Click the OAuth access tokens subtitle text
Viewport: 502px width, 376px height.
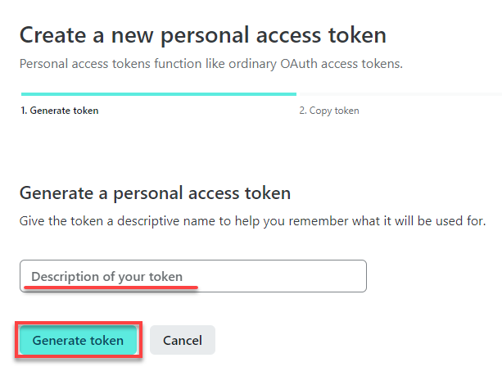211,64
